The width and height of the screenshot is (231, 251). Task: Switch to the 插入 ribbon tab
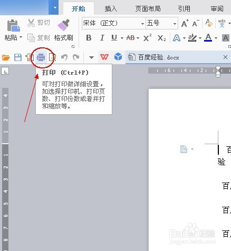pyautogui.click(x=111, y=8)
